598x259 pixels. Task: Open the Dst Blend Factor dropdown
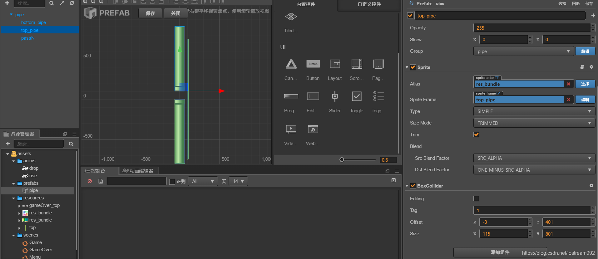[x=534, y=170]
